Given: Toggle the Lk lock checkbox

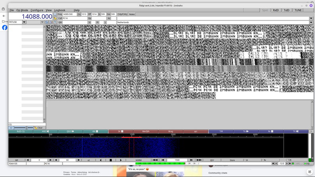Looking at the screenshot, I should pyautogui.click(x=252, y=160).
